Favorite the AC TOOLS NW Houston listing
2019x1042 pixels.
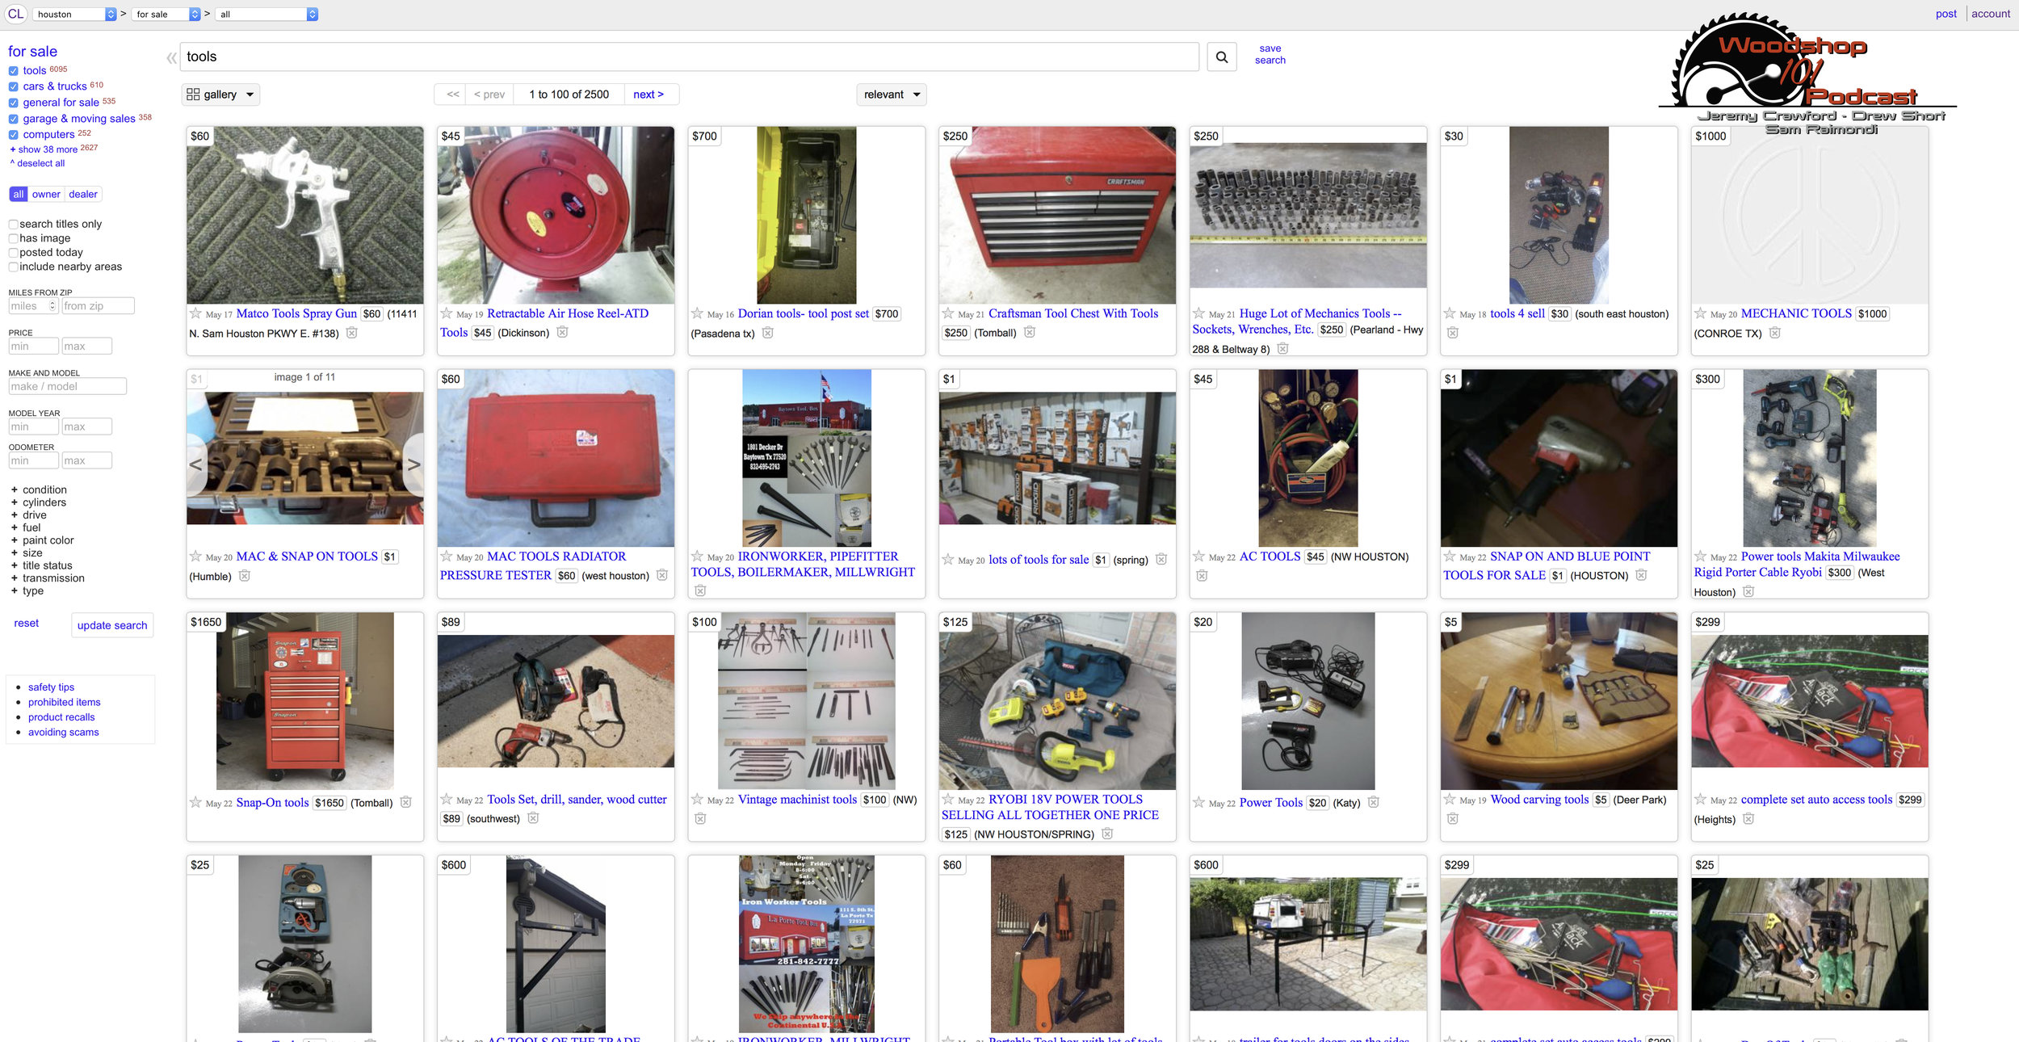(1198, 556)
